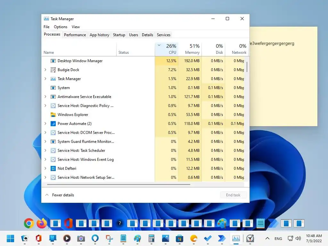Screen dimensions: 328x246
Task: Select the System process row
Action: pyautogui.click(x=143, y=88)
